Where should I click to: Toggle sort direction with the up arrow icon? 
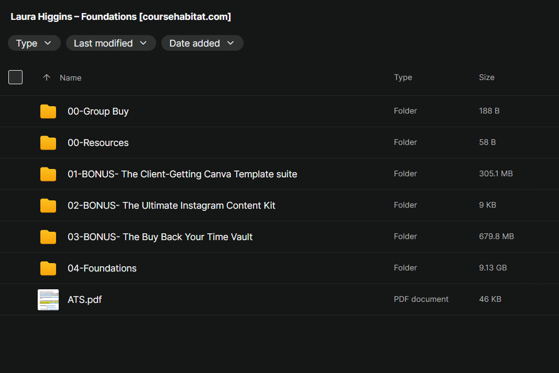pyautogui.click(x=46, y=77)
